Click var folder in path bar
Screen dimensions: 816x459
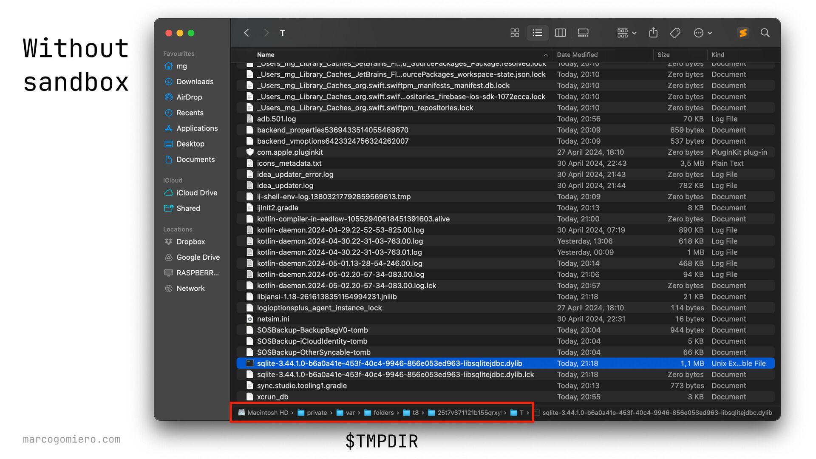tap(346, 413)
